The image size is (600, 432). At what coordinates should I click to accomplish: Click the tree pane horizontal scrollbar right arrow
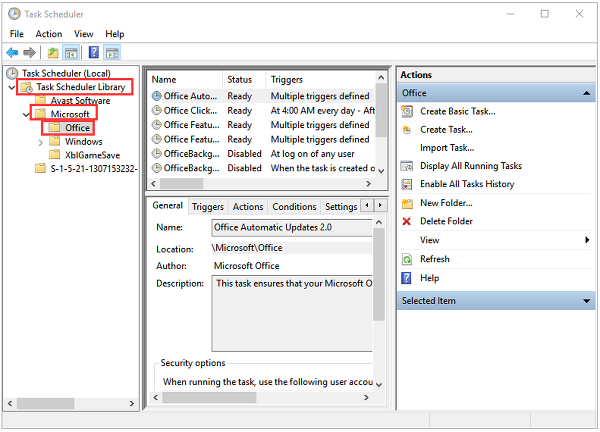(x=132, y=404)
